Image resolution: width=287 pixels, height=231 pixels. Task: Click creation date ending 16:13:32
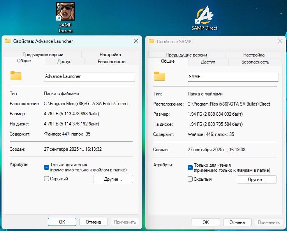pos(73,149)
